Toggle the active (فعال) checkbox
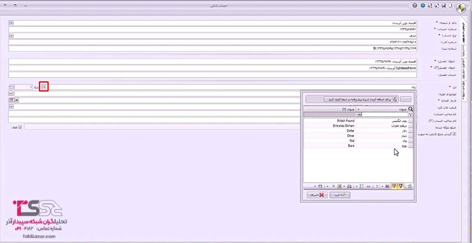 tap(20, 127)
